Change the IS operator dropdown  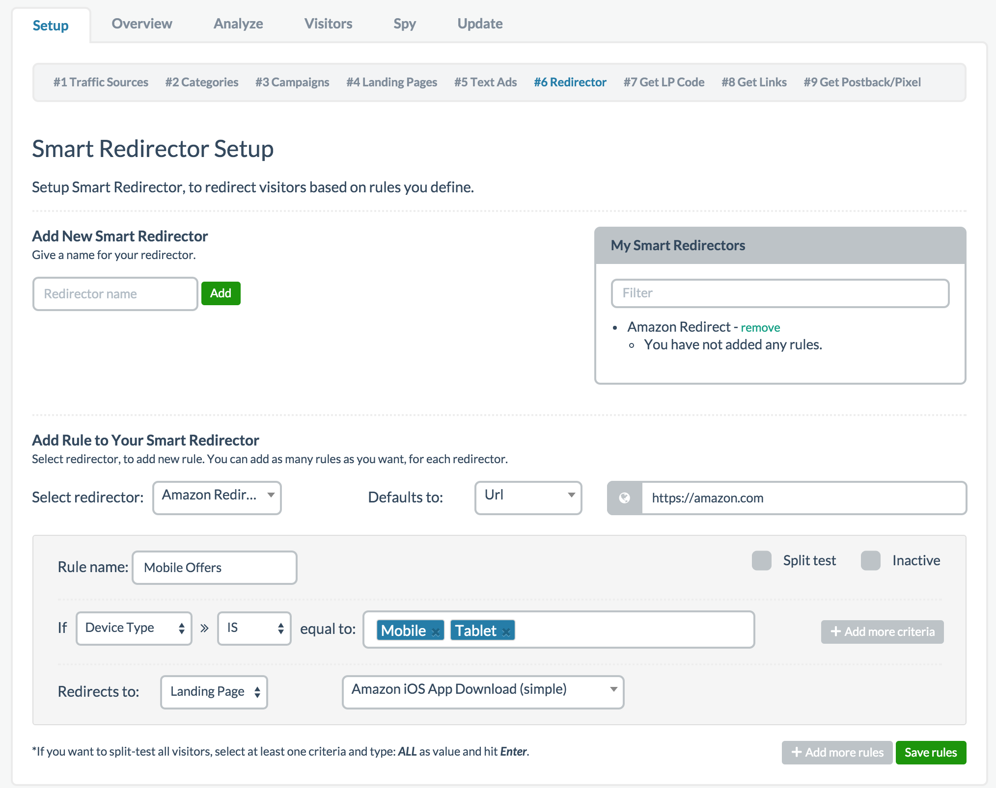tap(254, 628)
